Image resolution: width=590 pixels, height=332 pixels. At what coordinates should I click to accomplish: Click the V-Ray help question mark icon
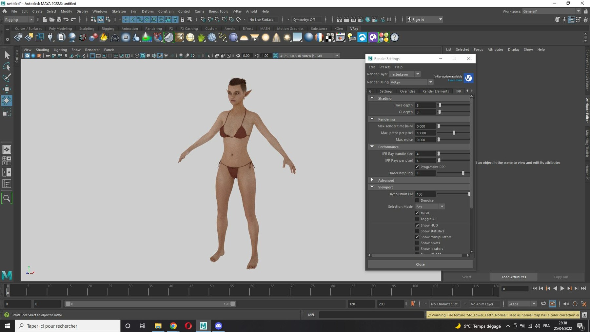click(x=395, y=37)
